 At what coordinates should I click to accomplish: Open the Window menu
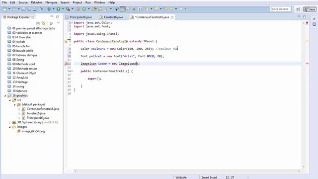99,2
